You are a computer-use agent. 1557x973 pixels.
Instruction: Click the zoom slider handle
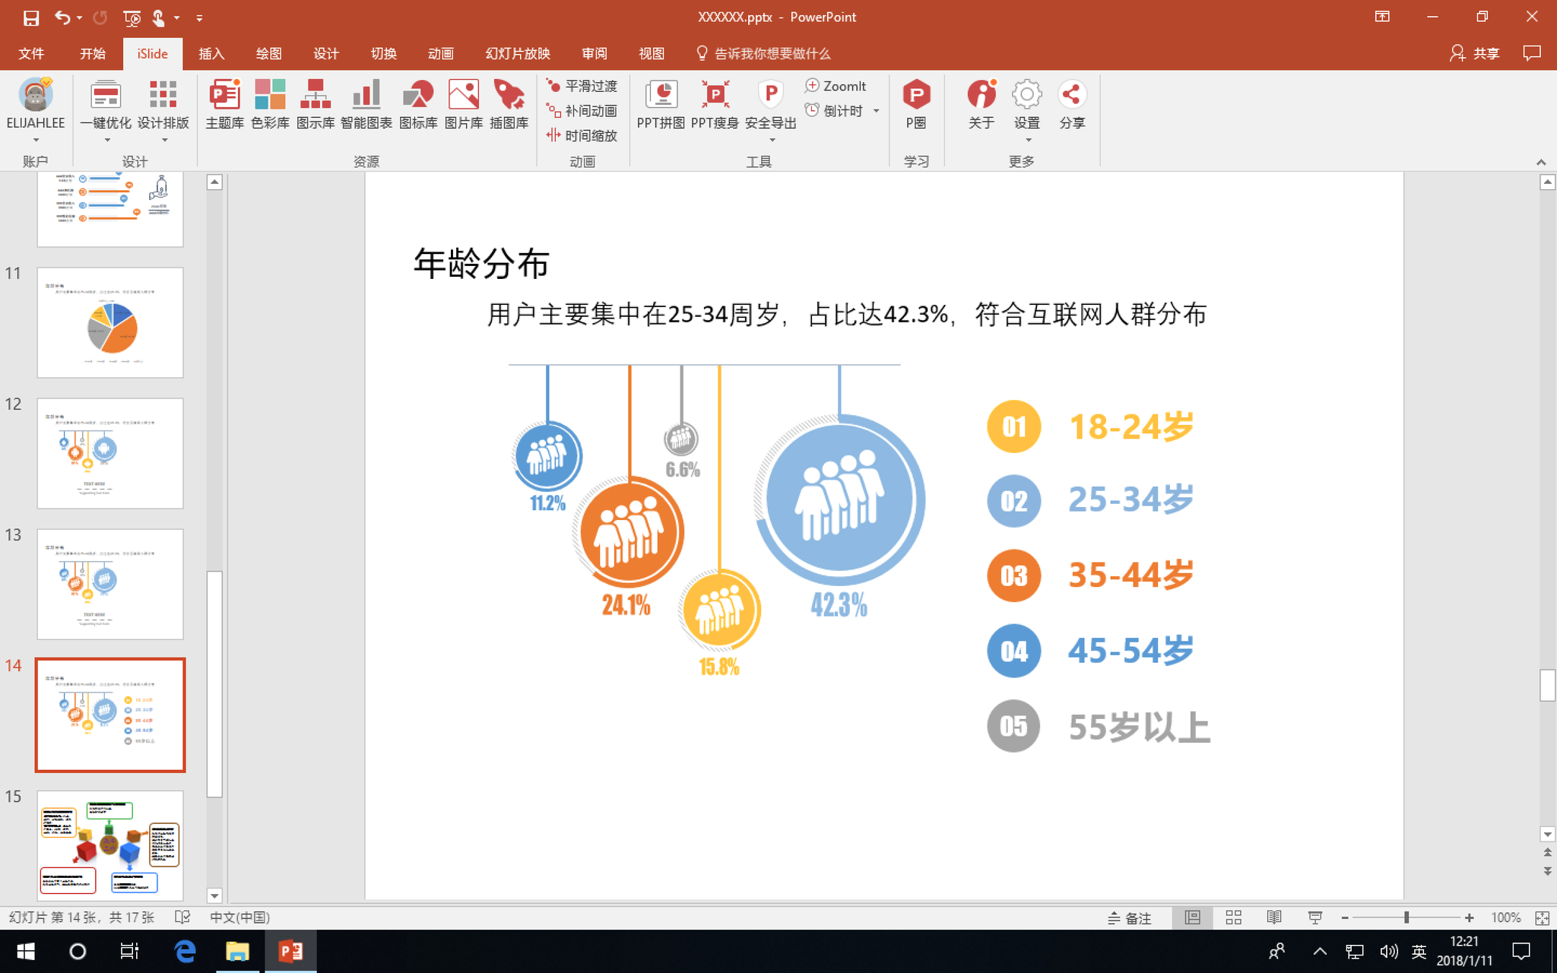[x=1406, y=918]
